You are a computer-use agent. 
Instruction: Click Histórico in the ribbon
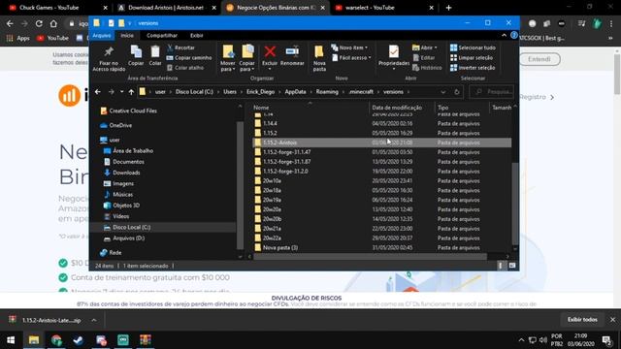(427, 68)
